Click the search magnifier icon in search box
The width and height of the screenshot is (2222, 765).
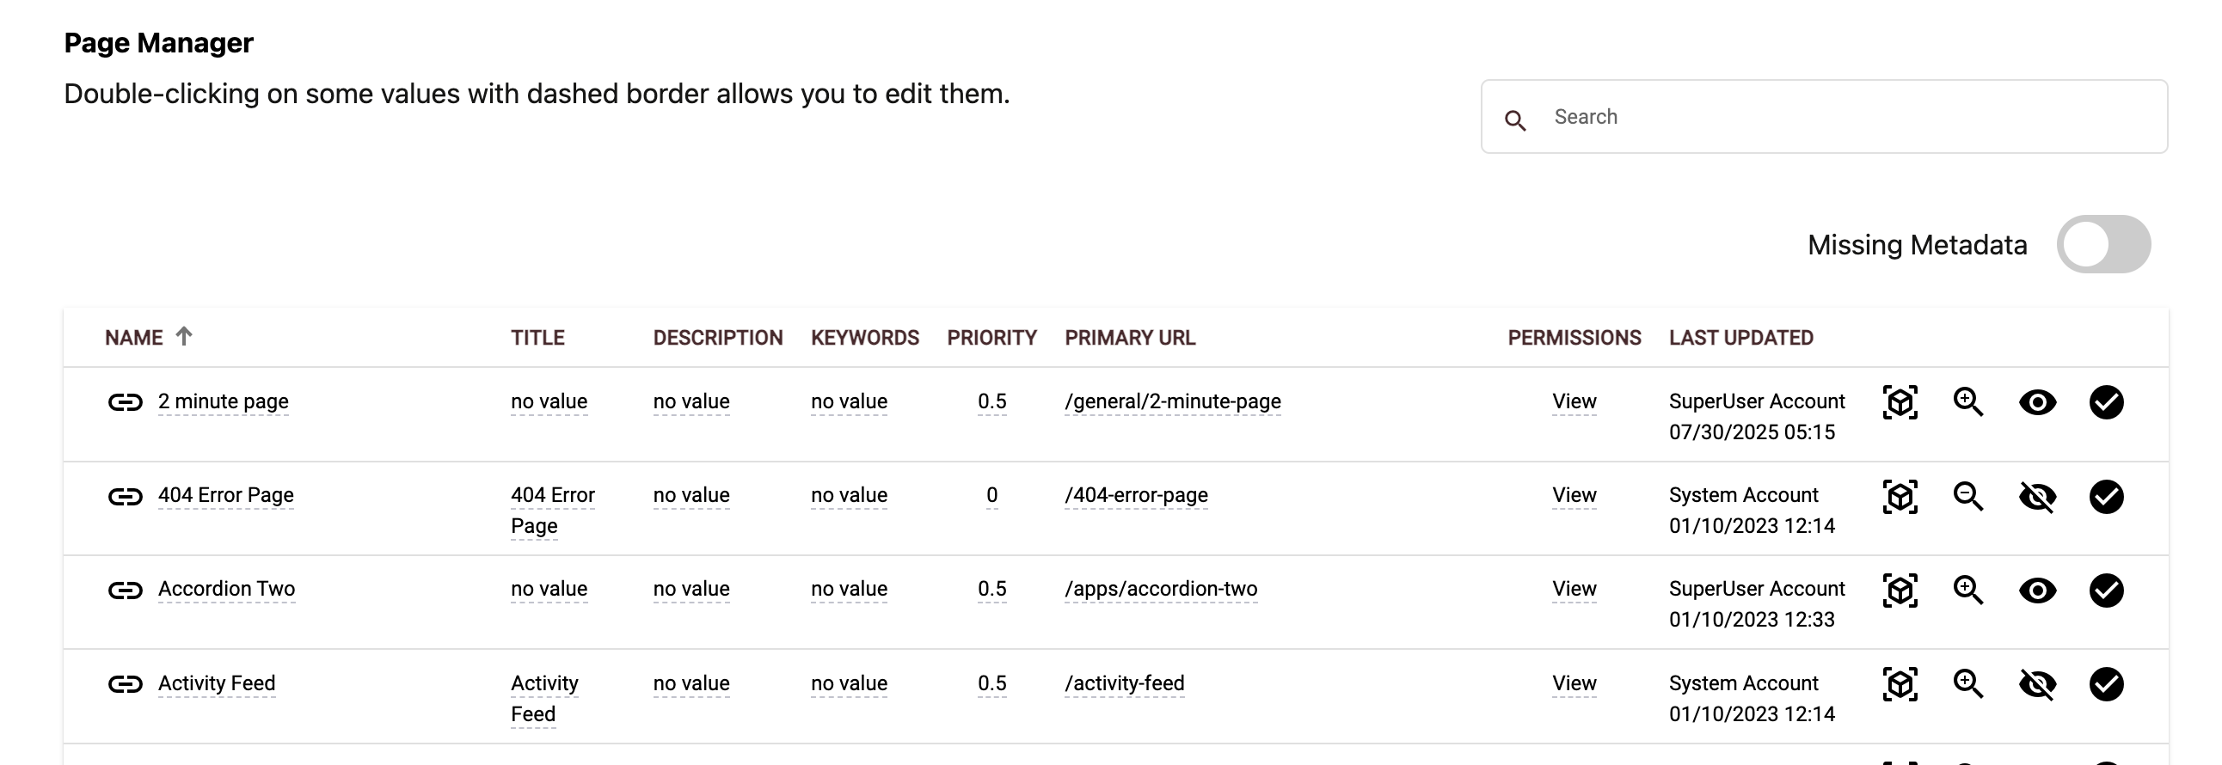coord(1514,119)
